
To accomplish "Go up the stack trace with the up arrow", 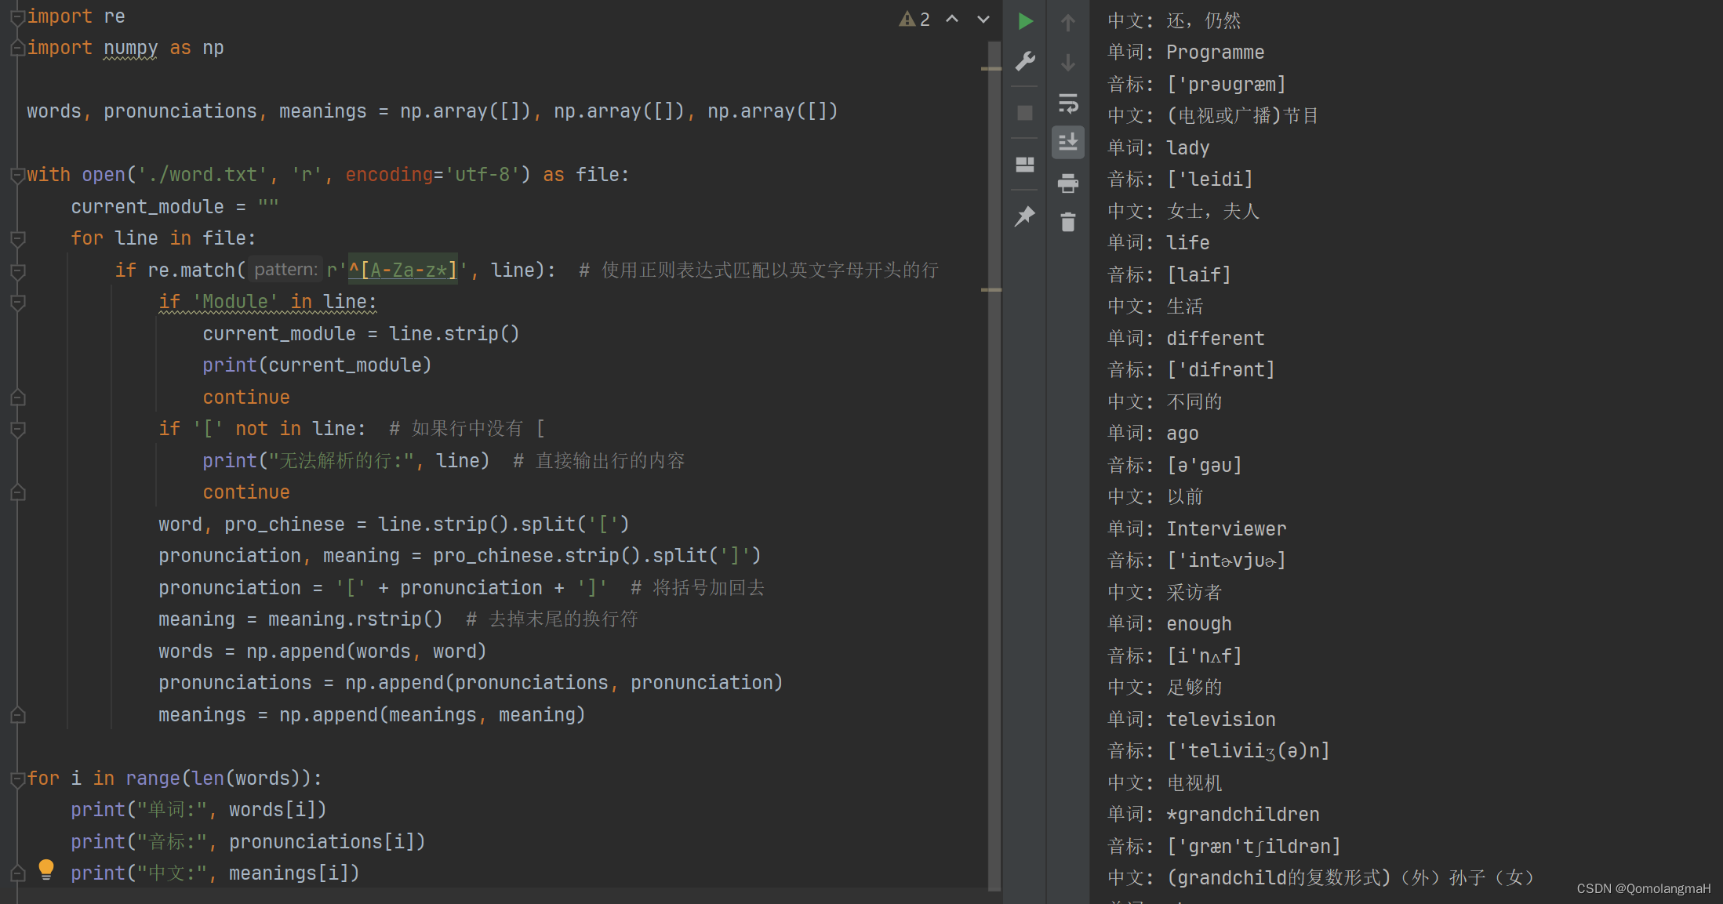I will click(x=1068, y=22).
